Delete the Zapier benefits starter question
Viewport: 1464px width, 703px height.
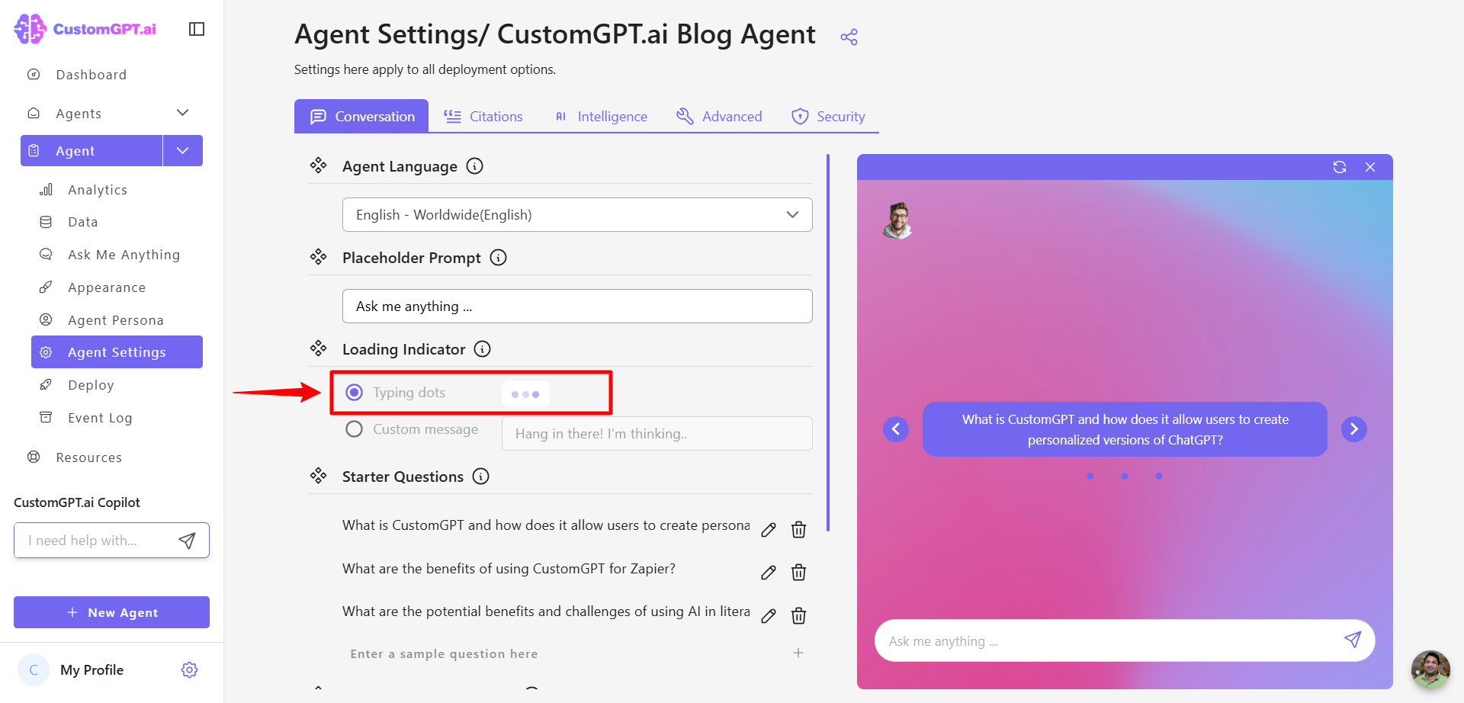tap(798, 573)
